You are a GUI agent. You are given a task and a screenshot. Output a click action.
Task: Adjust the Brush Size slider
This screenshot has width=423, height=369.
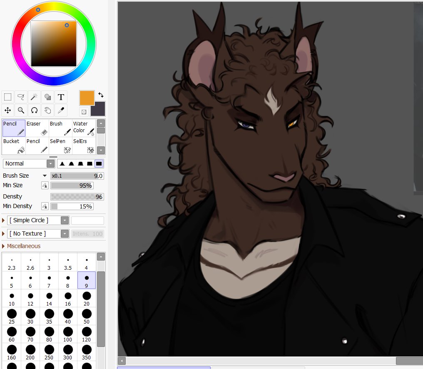[x=77, y=176]
